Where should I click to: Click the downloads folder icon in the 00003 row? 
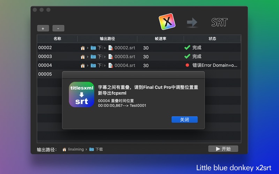(93, 57)
